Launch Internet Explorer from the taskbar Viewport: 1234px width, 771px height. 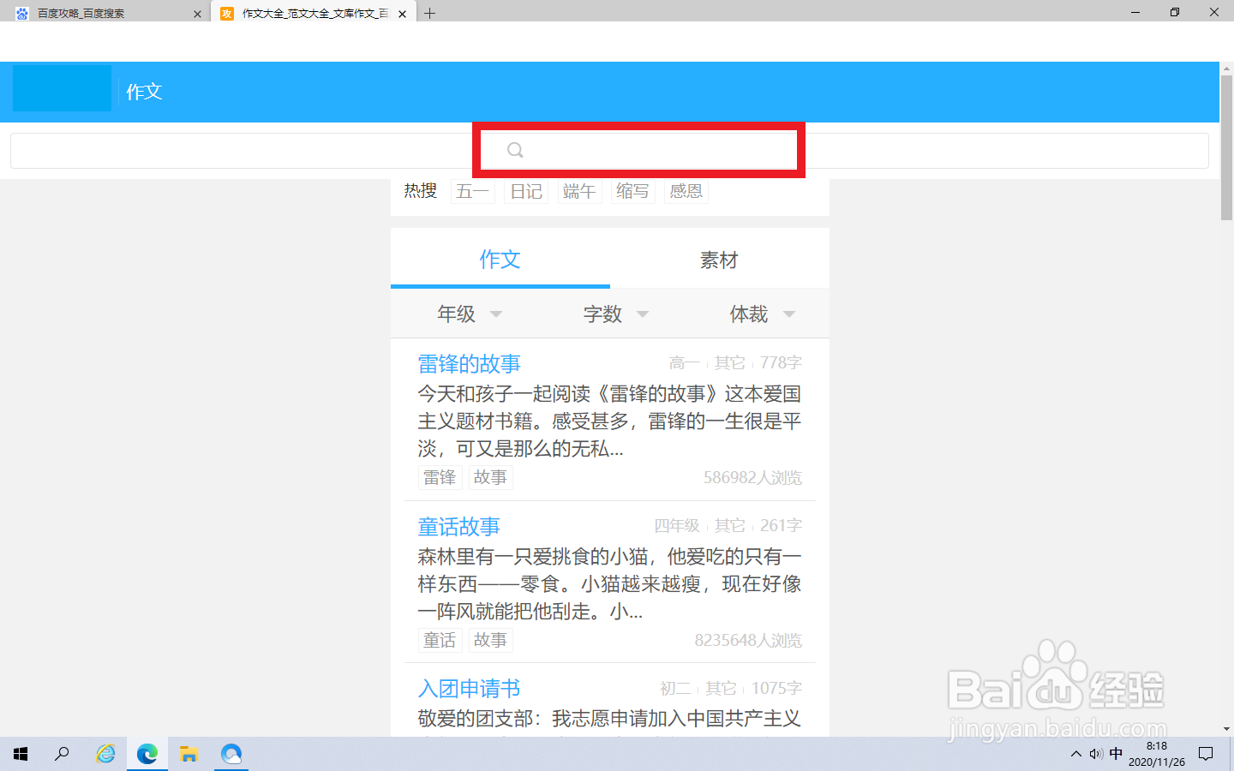click(105, 754)
